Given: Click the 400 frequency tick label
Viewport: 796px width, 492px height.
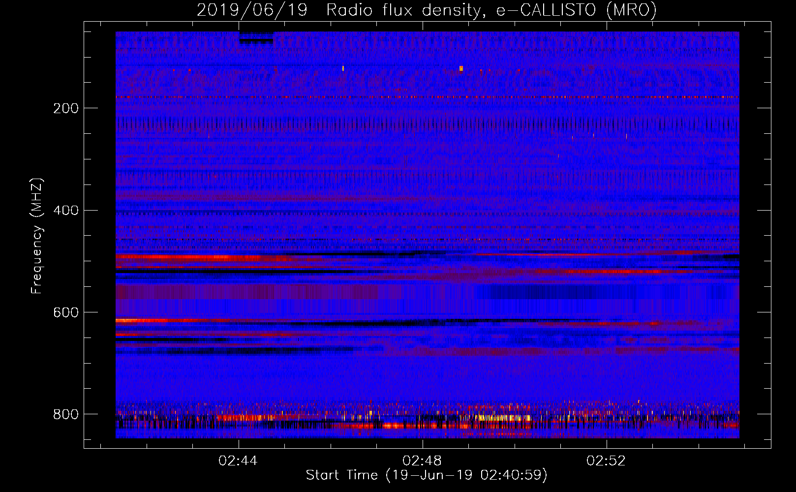Looking at the screenshot, I should point(66,211).
